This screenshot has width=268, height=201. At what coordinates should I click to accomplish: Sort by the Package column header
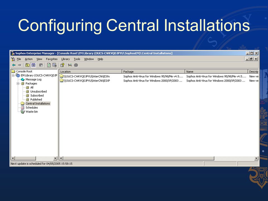coord(154,72)
